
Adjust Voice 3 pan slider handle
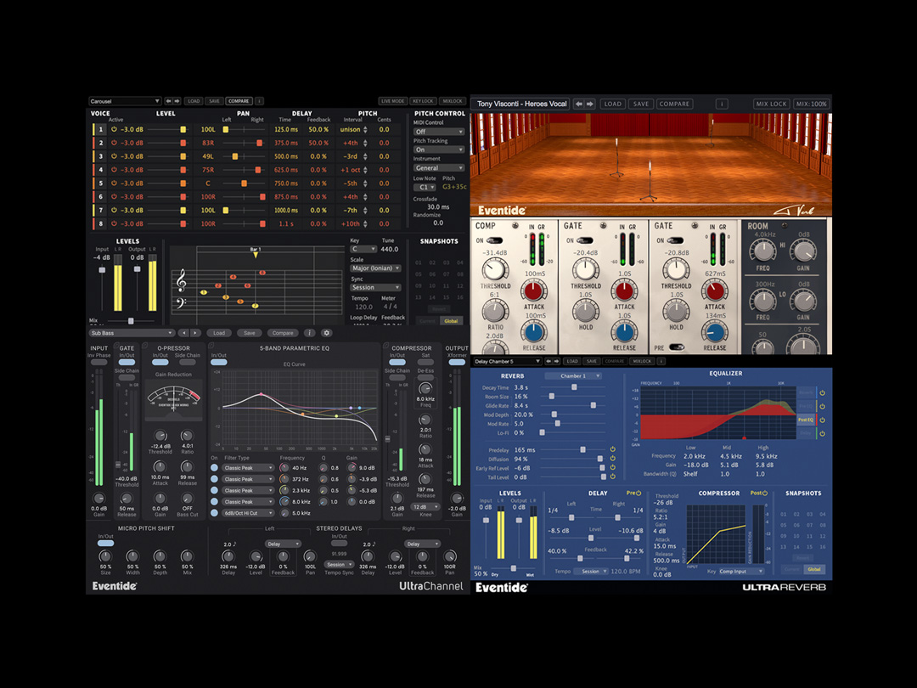[x=235, y=156]
